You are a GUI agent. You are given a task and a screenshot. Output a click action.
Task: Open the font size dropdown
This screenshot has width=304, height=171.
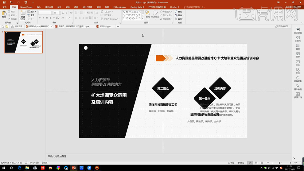(x=59, y=13)
